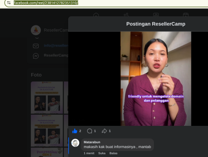Open Matarabun commenter name link
Image resolution: width=208 pixels, height=157 pixels.
92,142
